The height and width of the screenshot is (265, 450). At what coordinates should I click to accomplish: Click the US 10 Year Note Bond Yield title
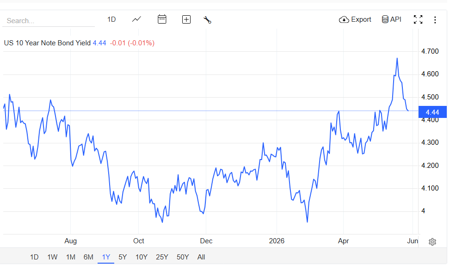coord(47,43)
